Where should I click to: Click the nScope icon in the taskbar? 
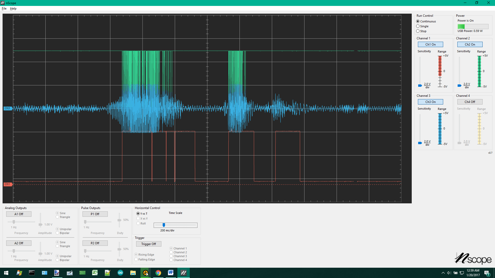click(x=183, y=273)
